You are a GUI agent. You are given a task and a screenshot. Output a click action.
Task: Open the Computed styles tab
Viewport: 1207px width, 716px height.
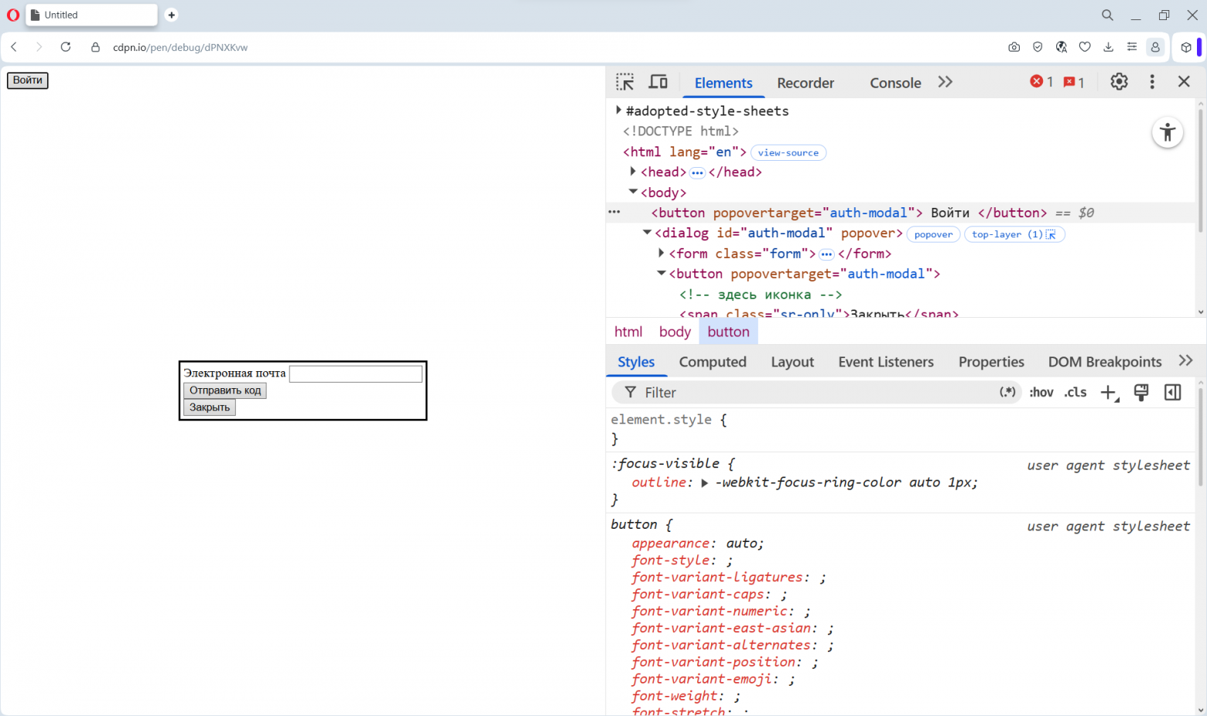click(713, 362)
